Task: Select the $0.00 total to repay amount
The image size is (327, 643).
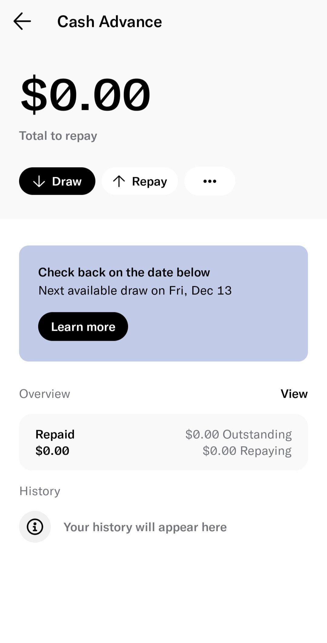Action: [85, 94]
